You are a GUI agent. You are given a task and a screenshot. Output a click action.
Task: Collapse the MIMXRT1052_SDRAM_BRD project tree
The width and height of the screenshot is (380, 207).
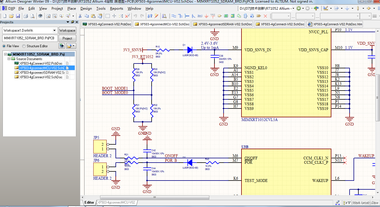[5, 54]
